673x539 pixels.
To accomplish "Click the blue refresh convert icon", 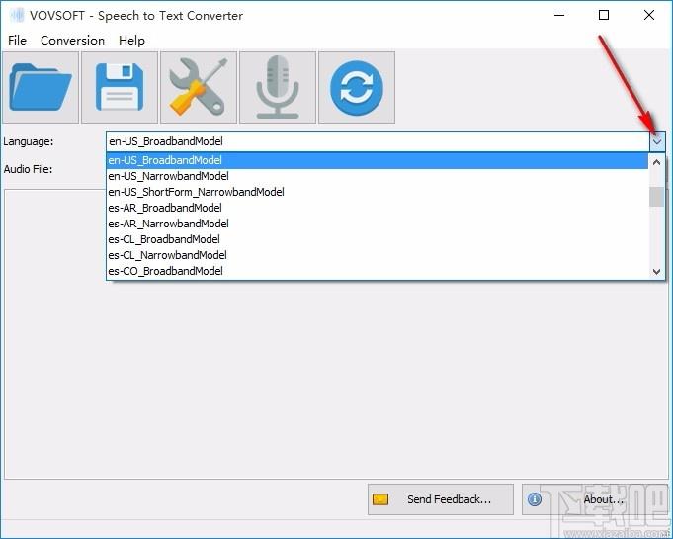I will tap(357, 88).
